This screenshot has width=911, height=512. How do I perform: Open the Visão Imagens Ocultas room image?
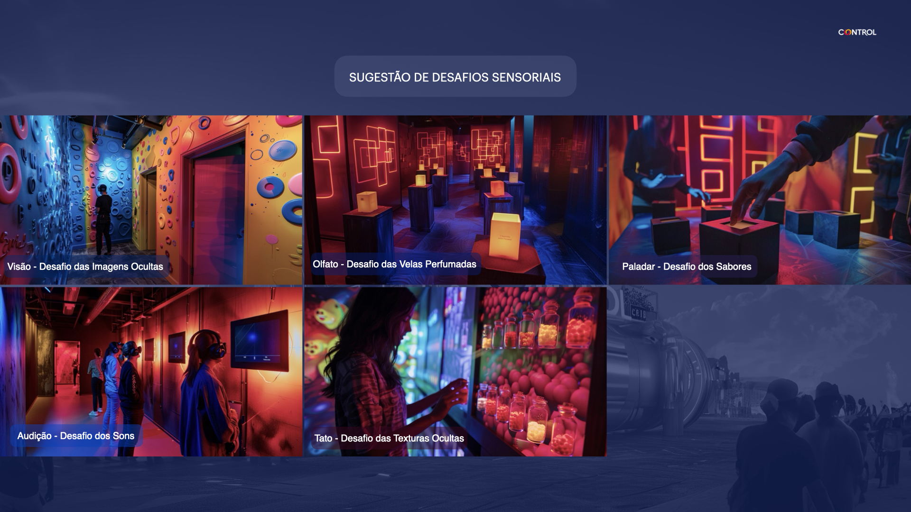pyautogui.click(x=151, y=200)
